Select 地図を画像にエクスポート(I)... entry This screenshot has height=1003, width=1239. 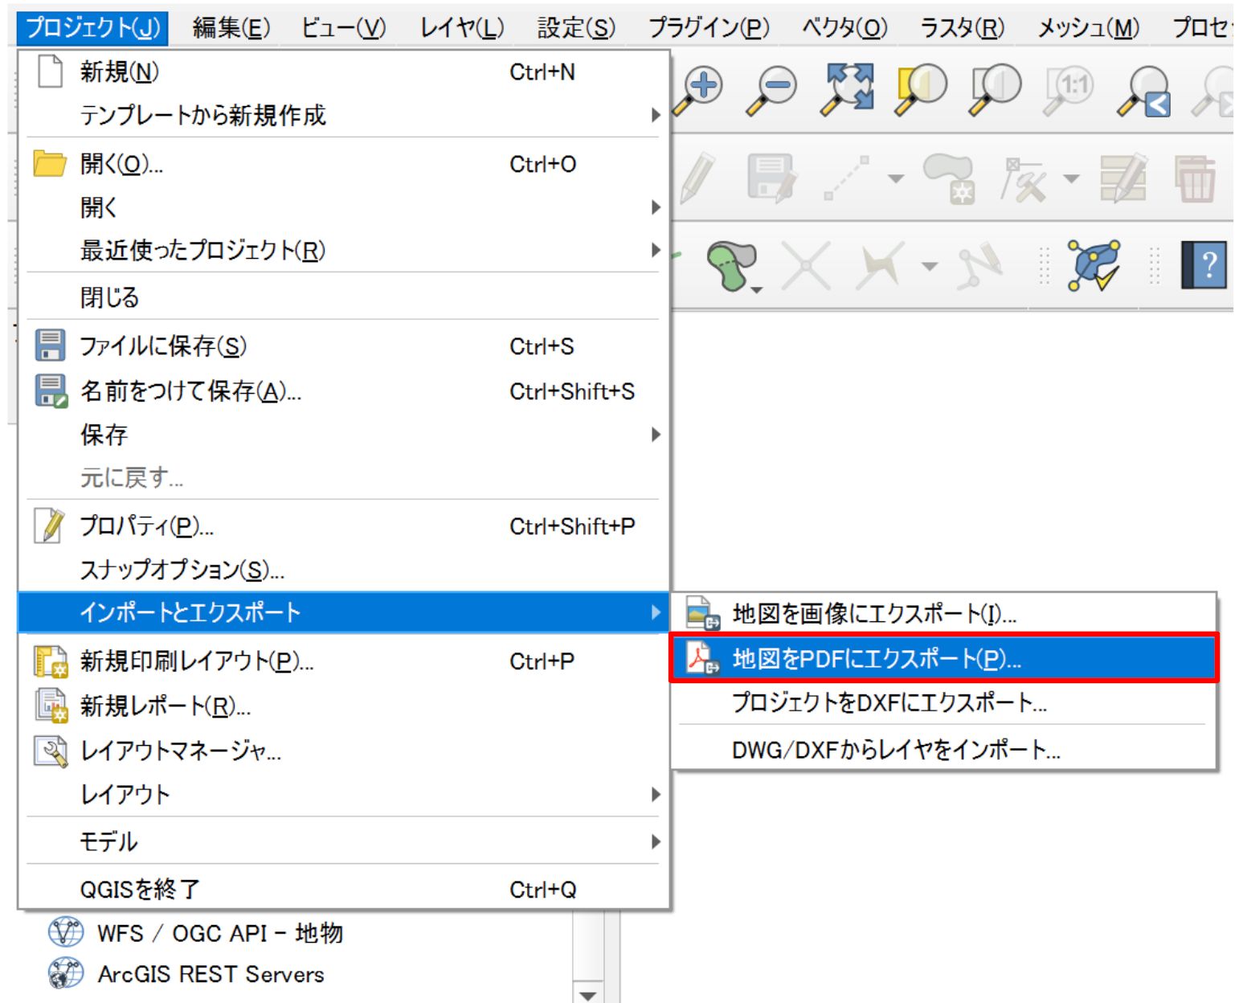click(x=944, y=613)
